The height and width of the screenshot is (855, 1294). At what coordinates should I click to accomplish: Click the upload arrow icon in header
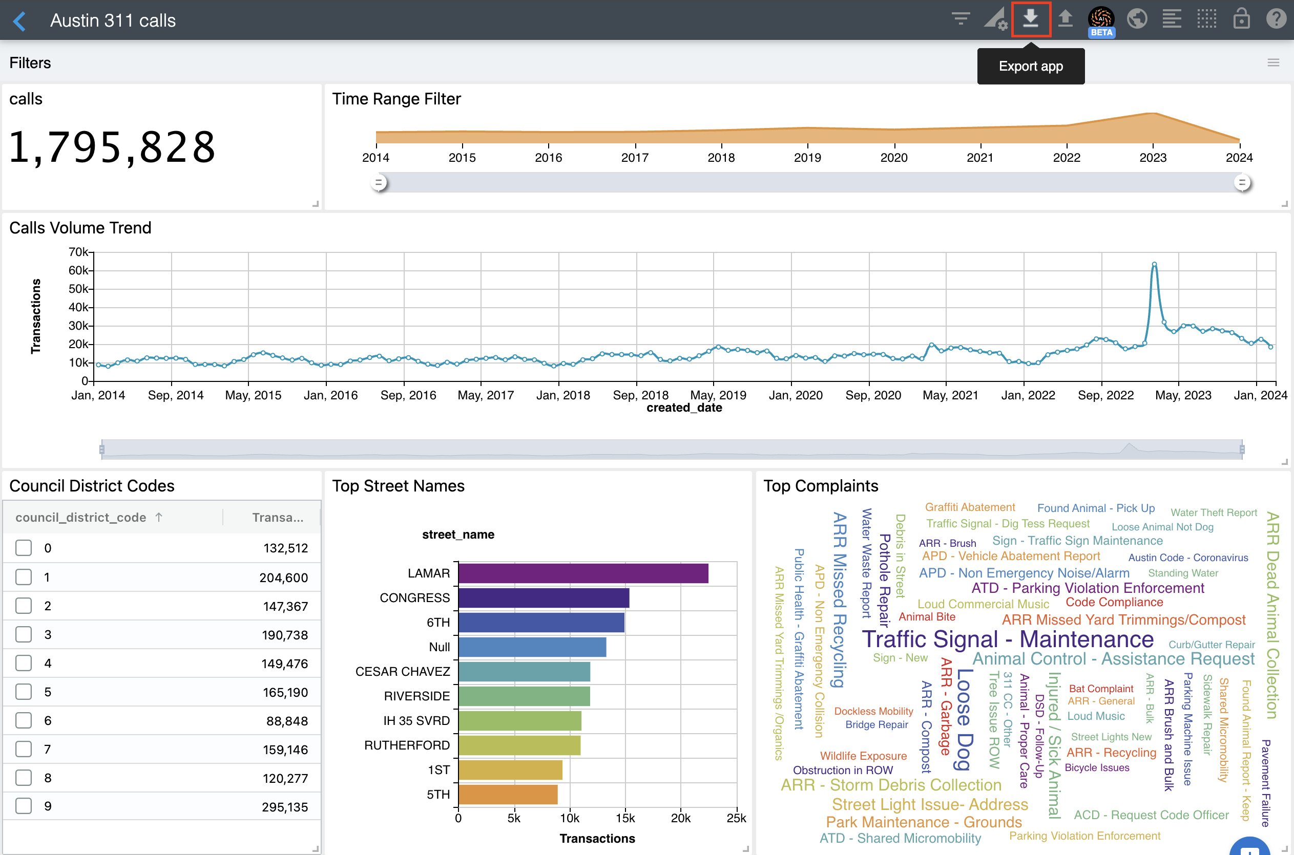click(1065, 19)
